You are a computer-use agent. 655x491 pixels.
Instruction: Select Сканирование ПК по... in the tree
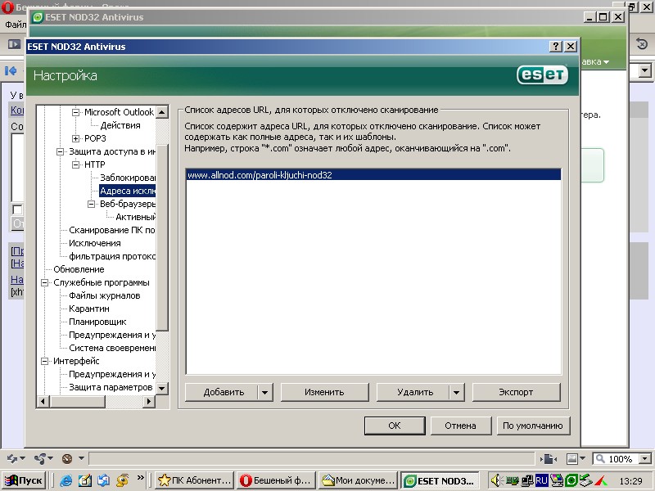tap(112, 230)
